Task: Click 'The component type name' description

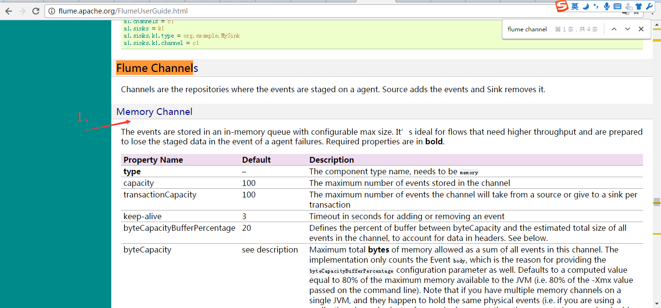Action: pos(394,171)
